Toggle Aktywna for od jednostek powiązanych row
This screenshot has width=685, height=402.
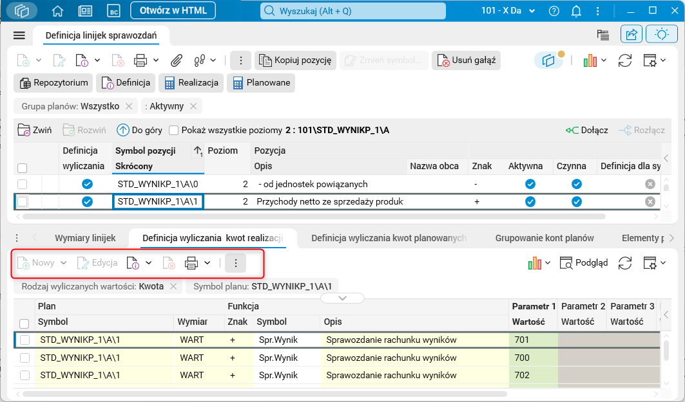(530, 185)
